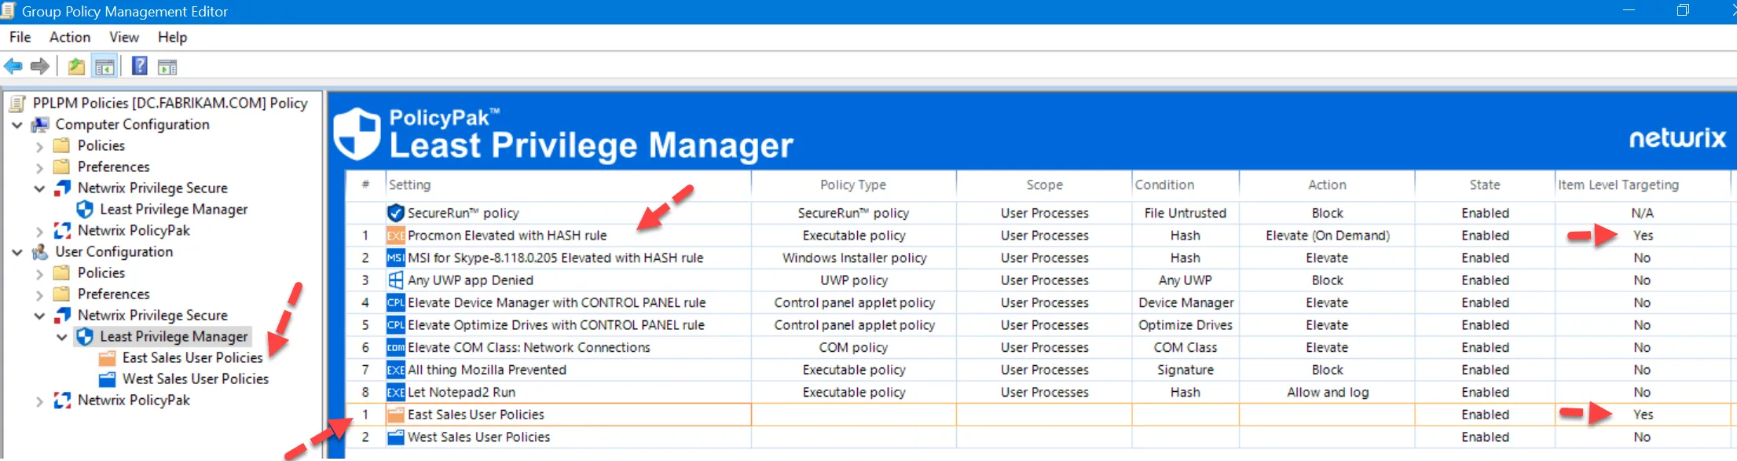Click the Up One Level folder icon
The height and width of the screenshot is (461, 1737).
point(76,67)
